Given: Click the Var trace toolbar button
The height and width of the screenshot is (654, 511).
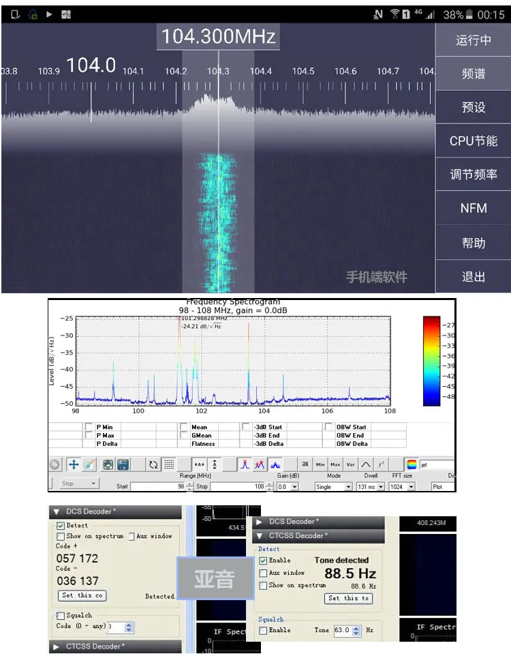Looking at the screenshot, I should 350,464.
